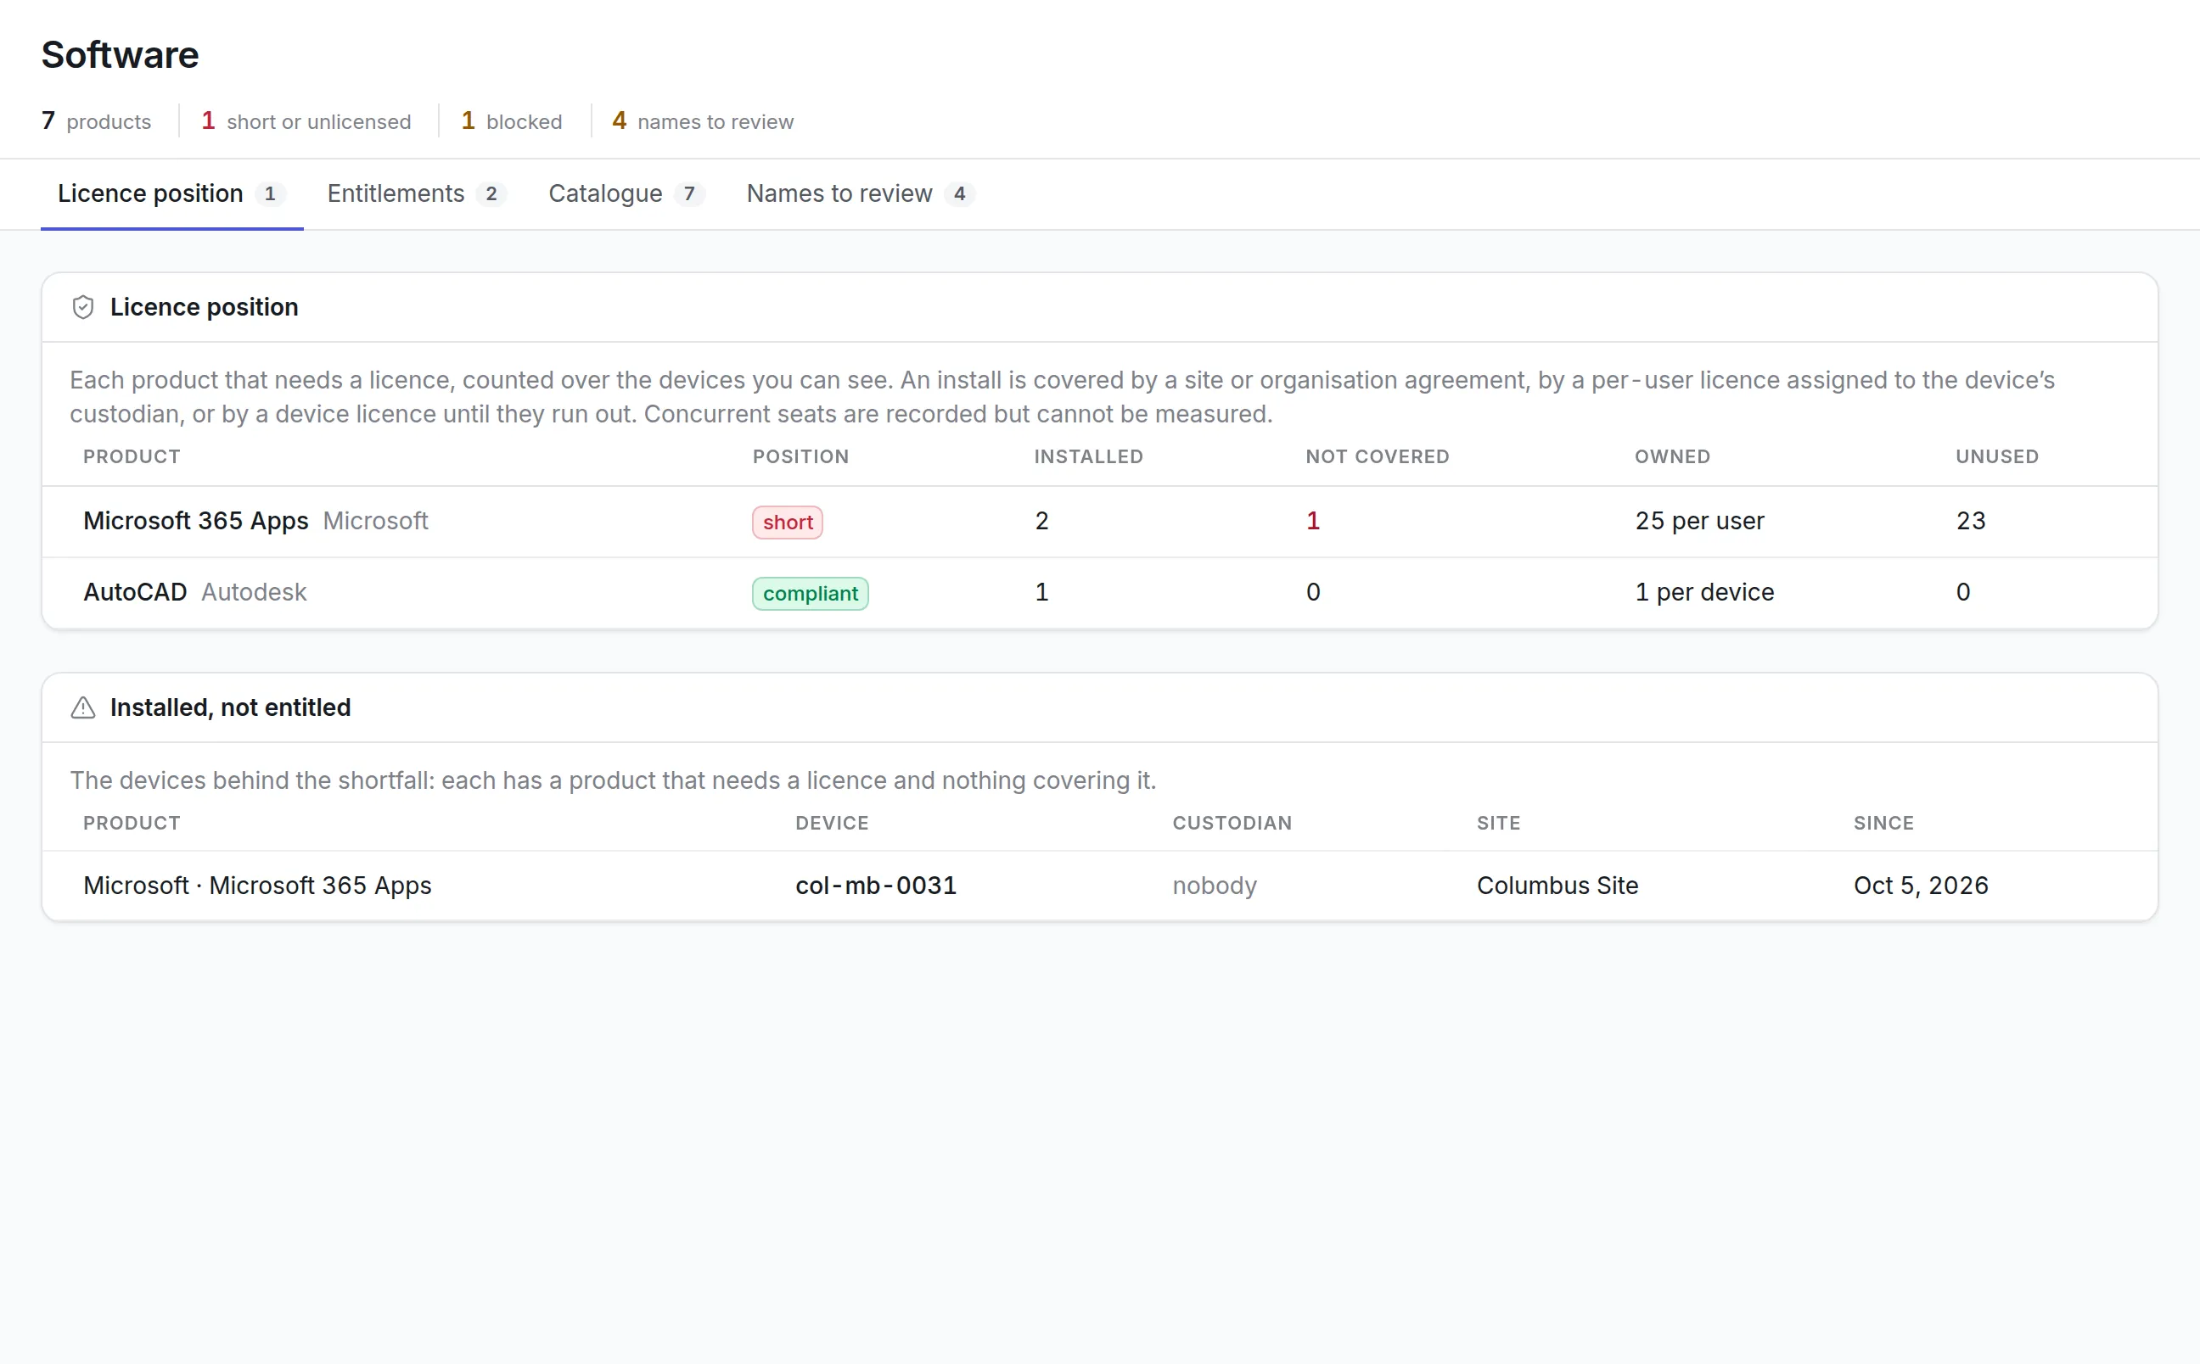Click the 1 short or unlicensed summary
The width and height of the screenshot is (2200, 1364).
tap(306, 121)
